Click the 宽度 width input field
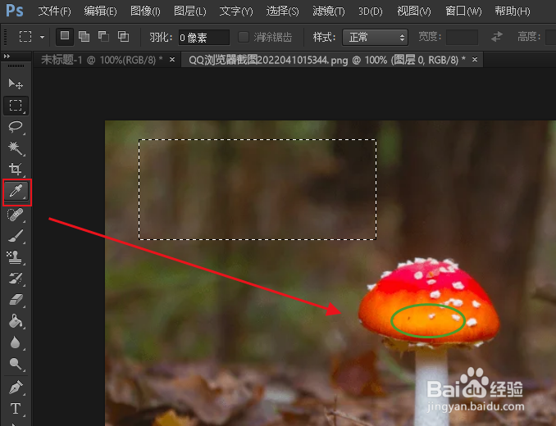Image resolution: width=556 pixels, height=426 pixels. (462, 37)
